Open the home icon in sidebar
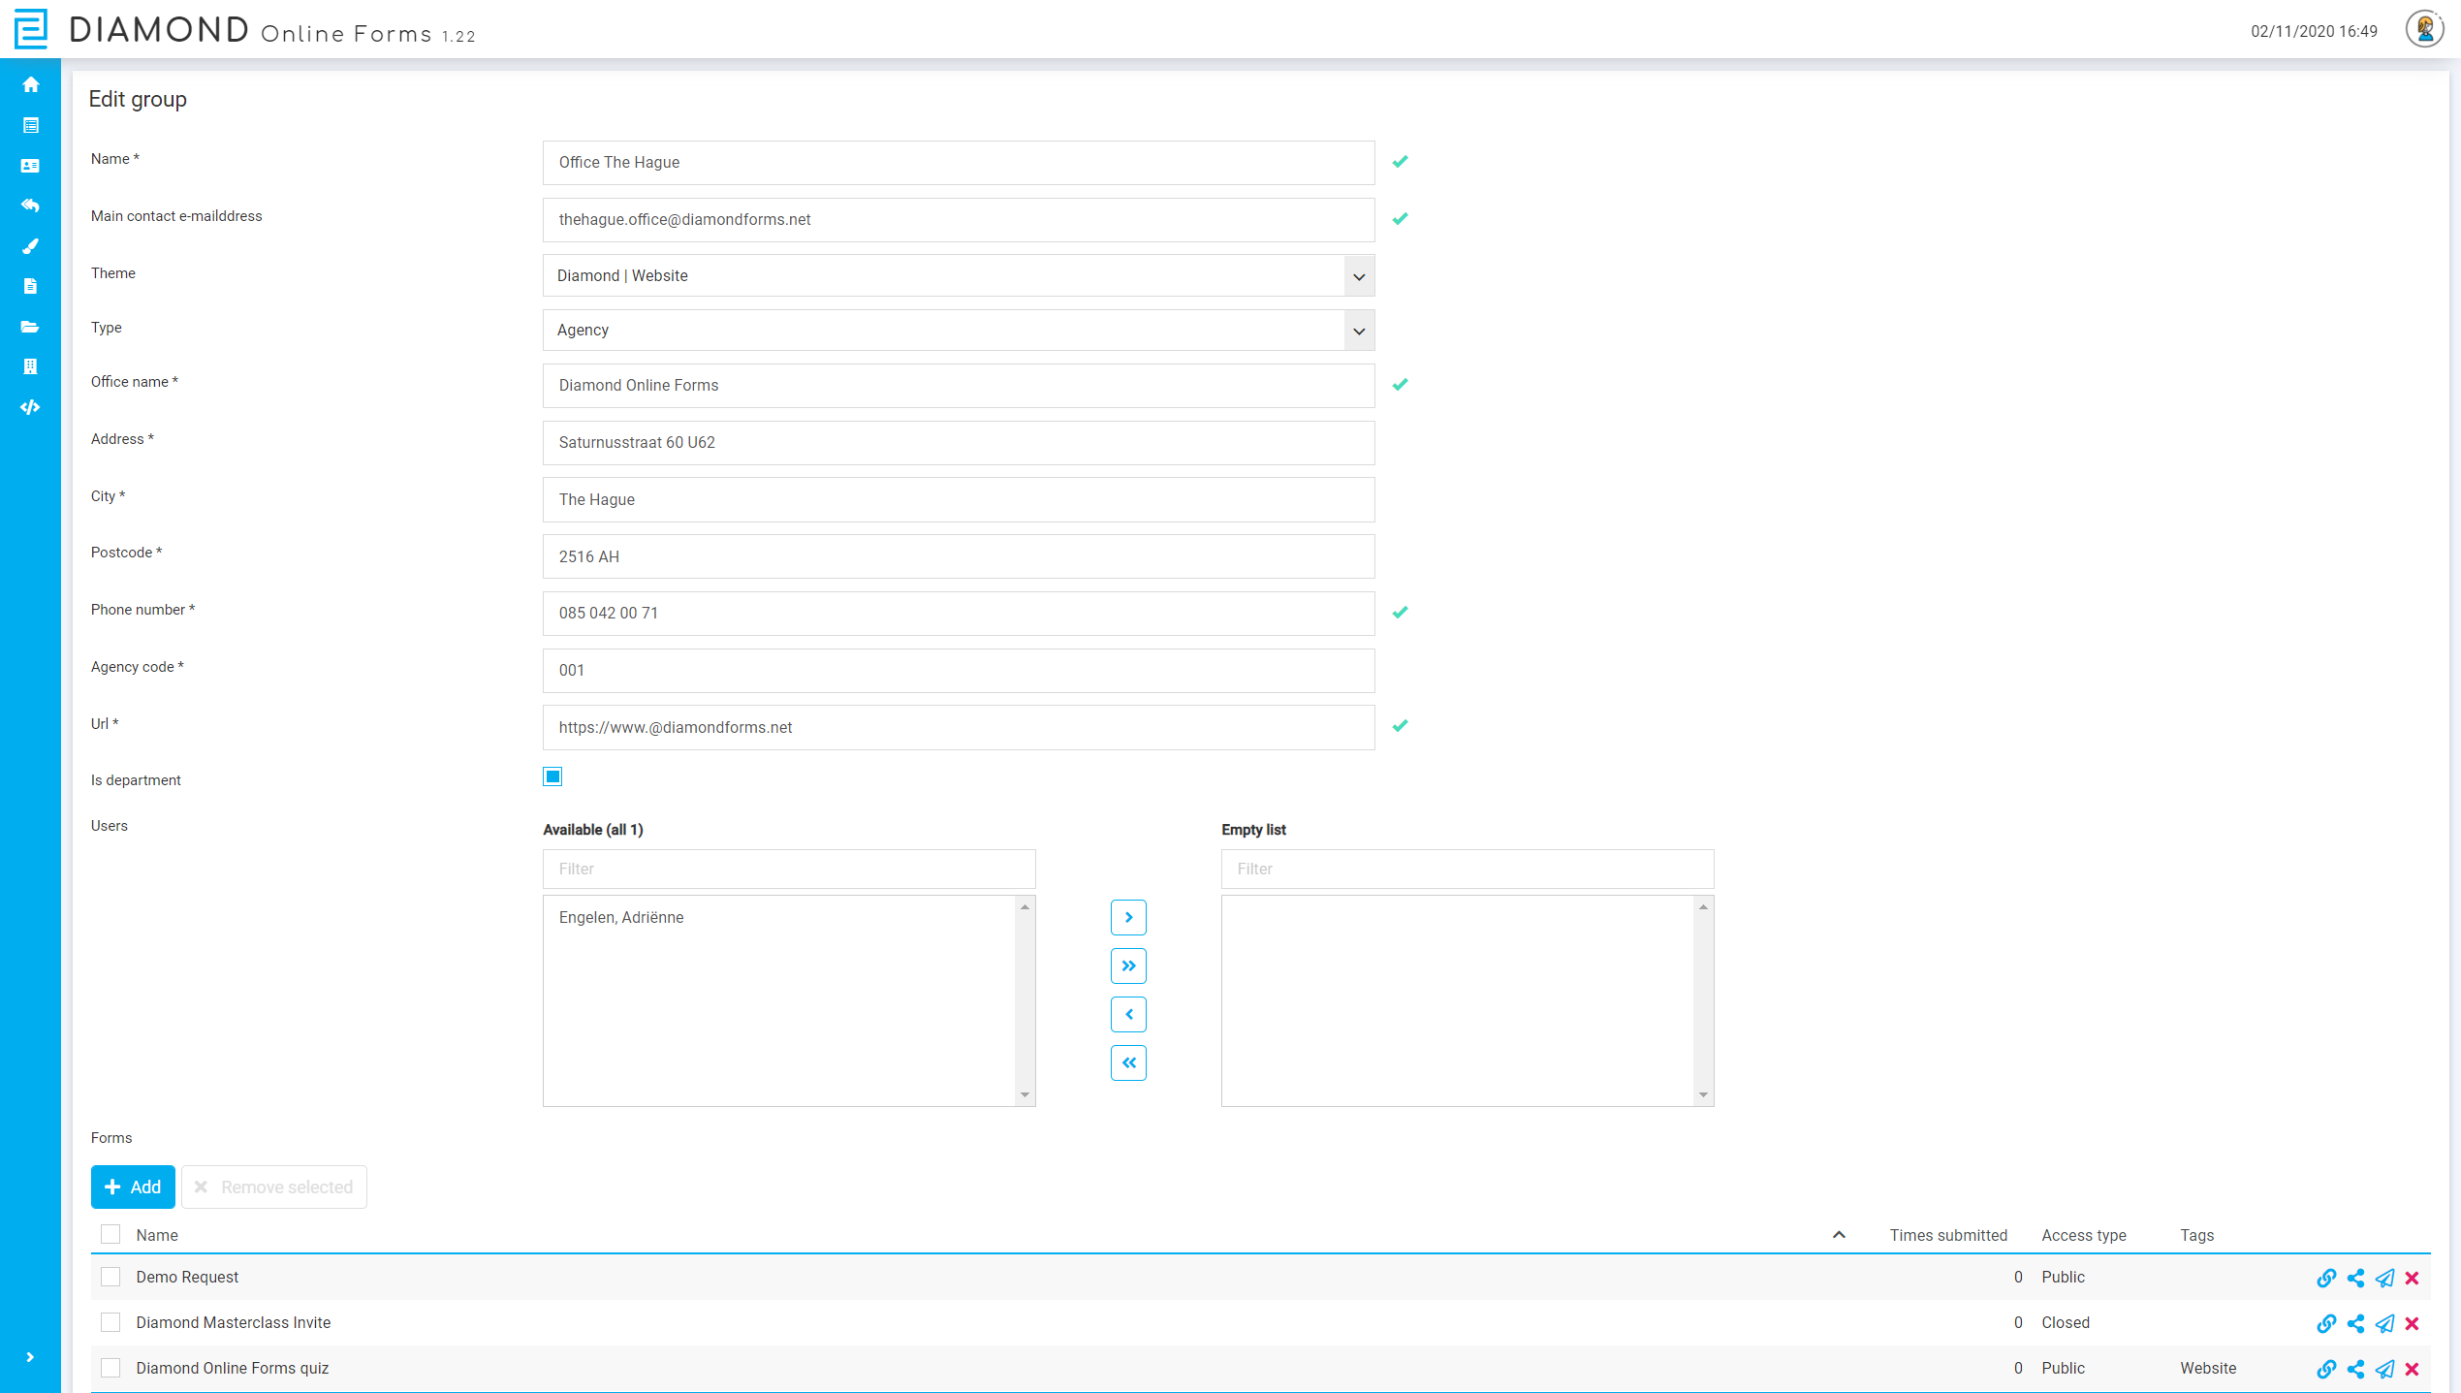Image resolution: width=2461 pixels, height=1393 pixels. tap(30, 84)
